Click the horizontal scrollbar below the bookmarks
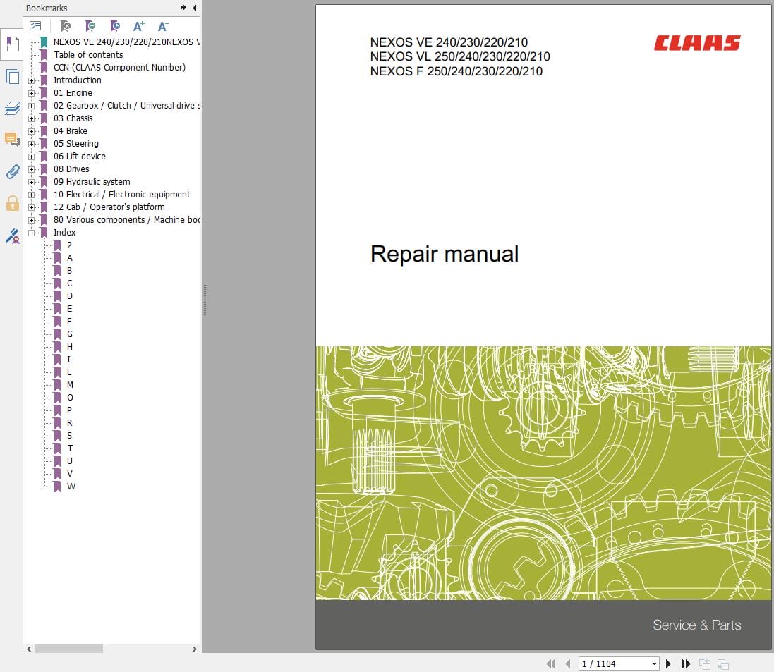Image resolution: width=774 pixels, height=672 pixels. pos(71,649)
